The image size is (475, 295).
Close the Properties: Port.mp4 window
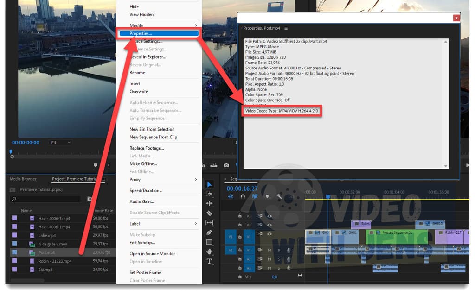coord(456,18)
